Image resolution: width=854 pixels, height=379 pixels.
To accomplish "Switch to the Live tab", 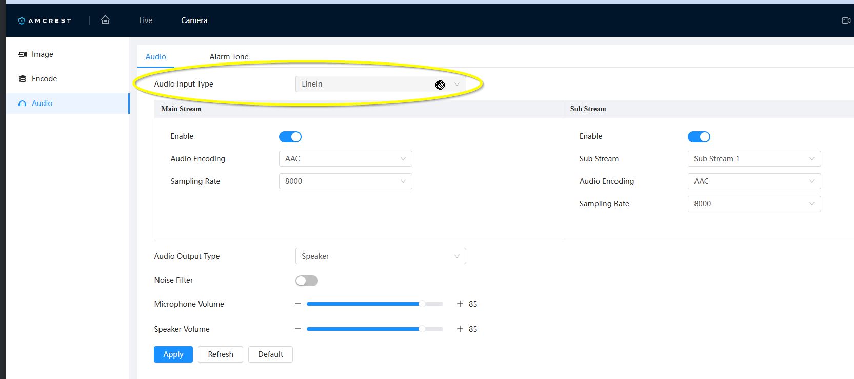I will 146,20.
